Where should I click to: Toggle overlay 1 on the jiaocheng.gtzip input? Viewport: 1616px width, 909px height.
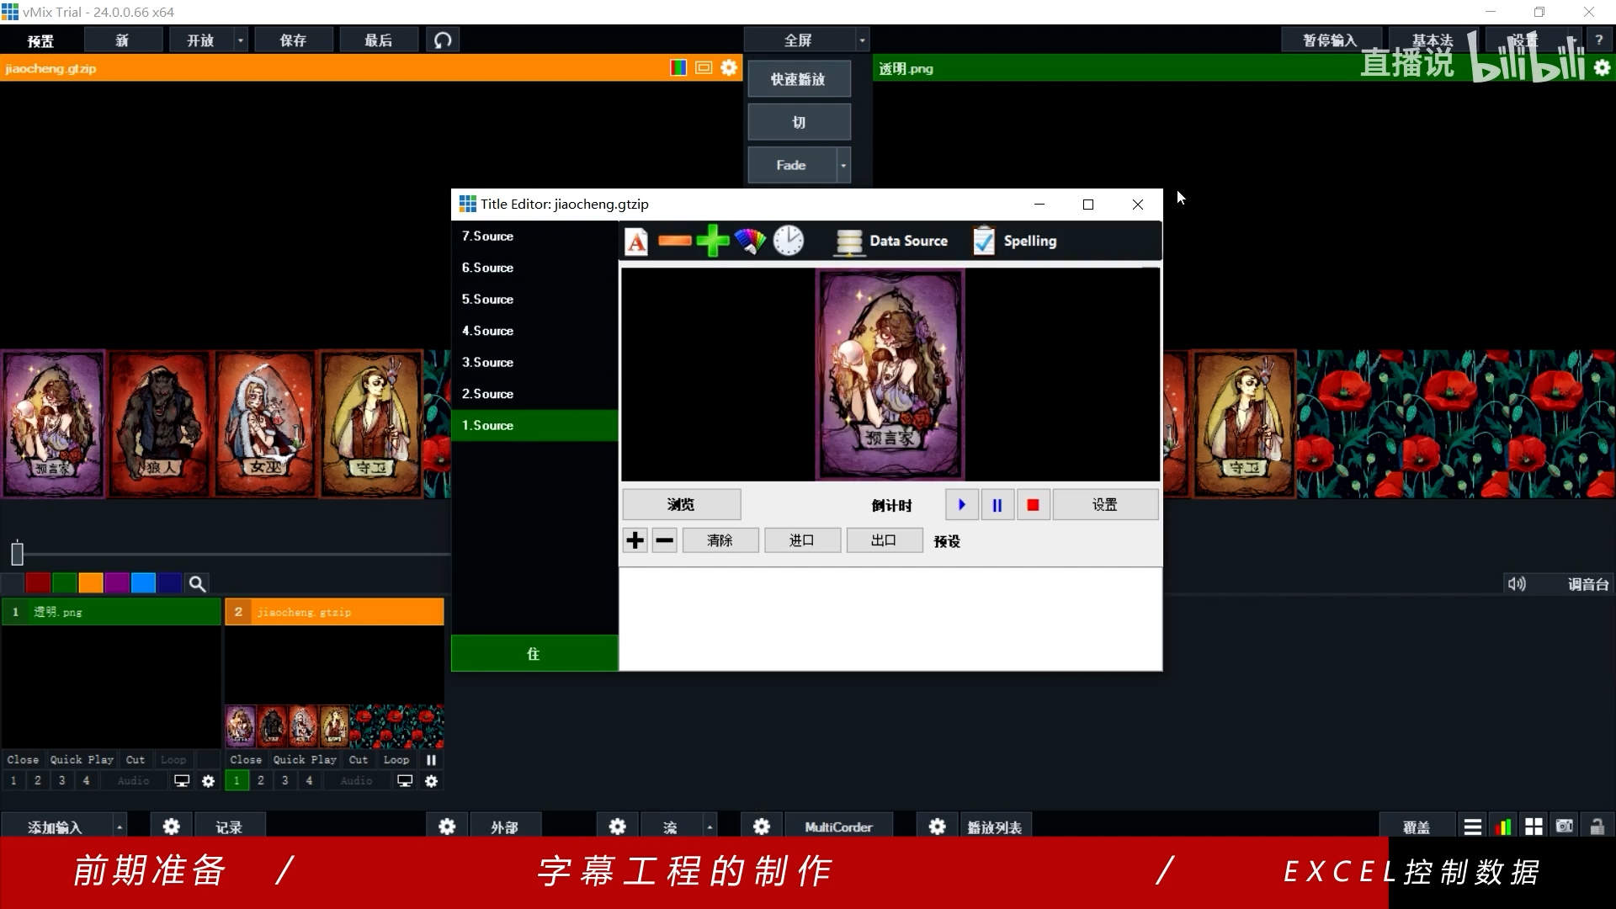click(x=237, y=781)
